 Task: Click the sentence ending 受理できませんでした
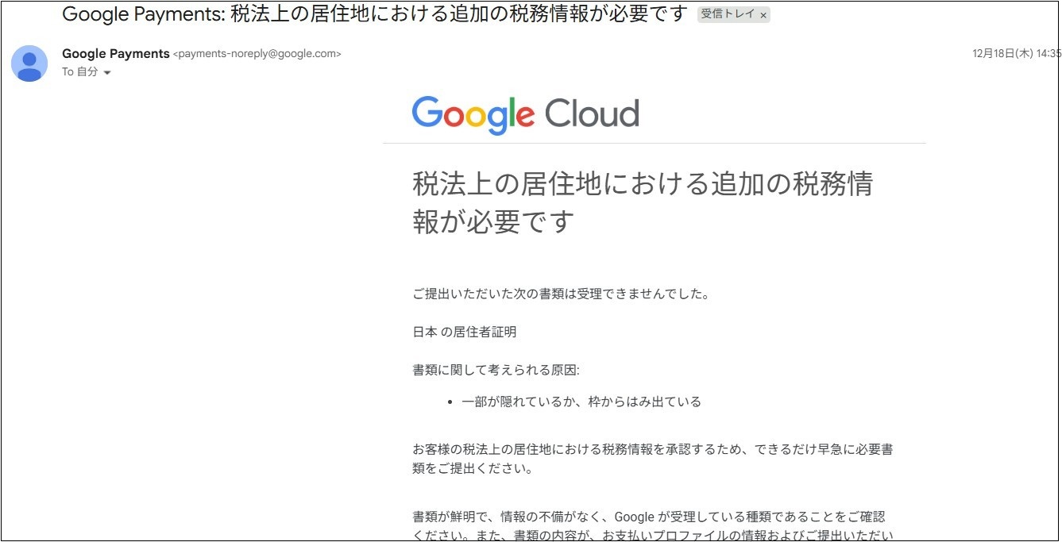pos(560,294)
